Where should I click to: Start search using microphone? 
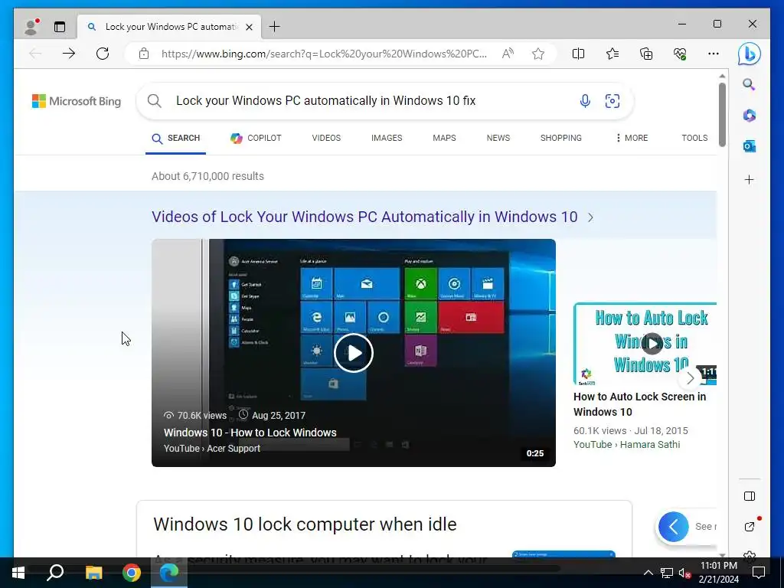click(584, 101)
